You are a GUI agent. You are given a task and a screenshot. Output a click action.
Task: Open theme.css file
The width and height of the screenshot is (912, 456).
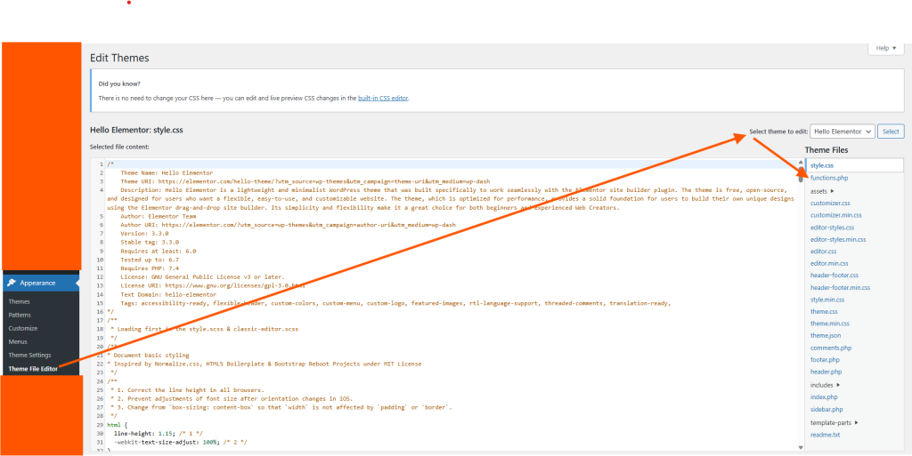point(824,312)
